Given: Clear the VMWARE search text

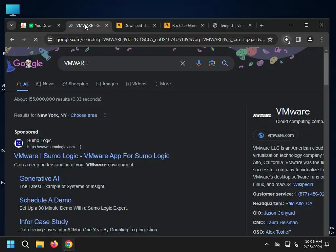Looking at the screenshot, I should [x=183, y=63].
